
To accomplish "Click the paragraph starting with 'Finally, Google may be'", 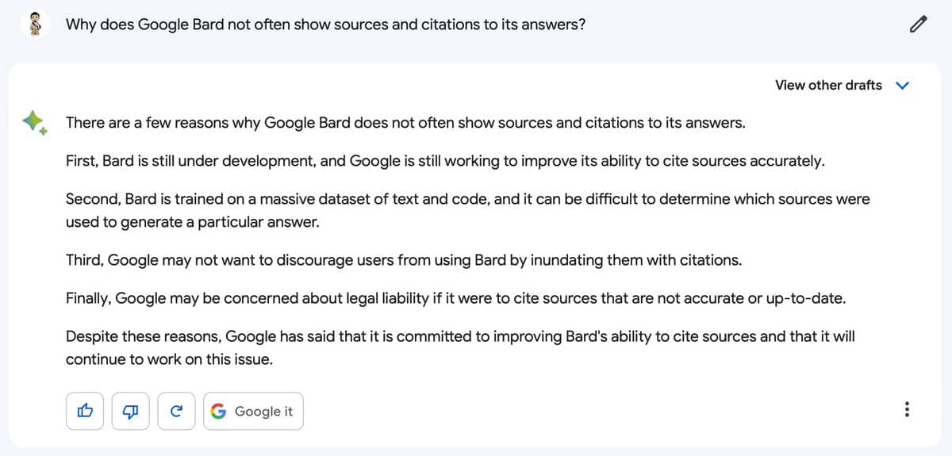I will (x=456, y=298).
